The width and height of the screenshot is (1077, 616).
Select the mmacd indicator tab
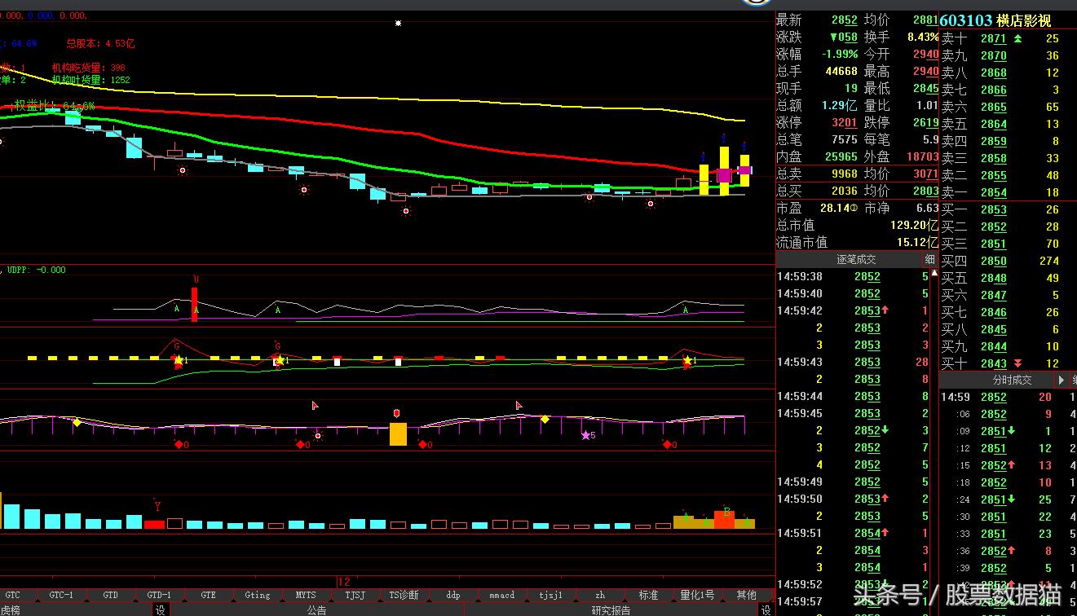point(501,595)
